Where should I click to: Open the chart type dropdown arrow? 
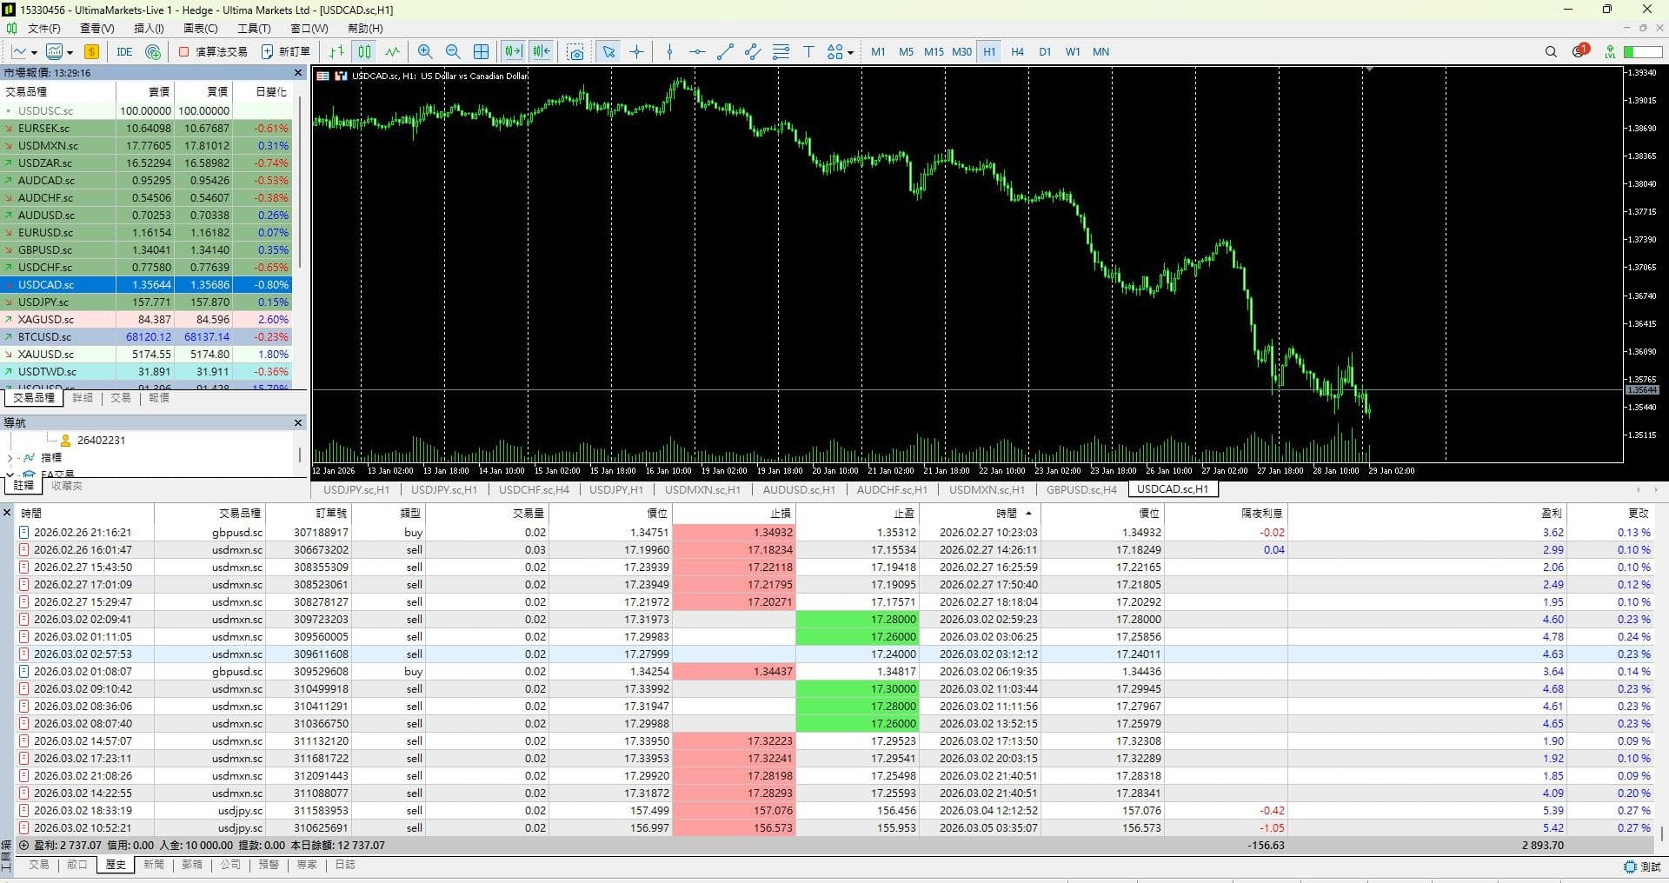tap(33, 52)
